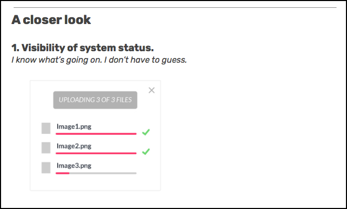Click the horizontal divider line above the heading
Image resolution: width=347 pixels, height=209 pixels.
(x=175, y=7)
